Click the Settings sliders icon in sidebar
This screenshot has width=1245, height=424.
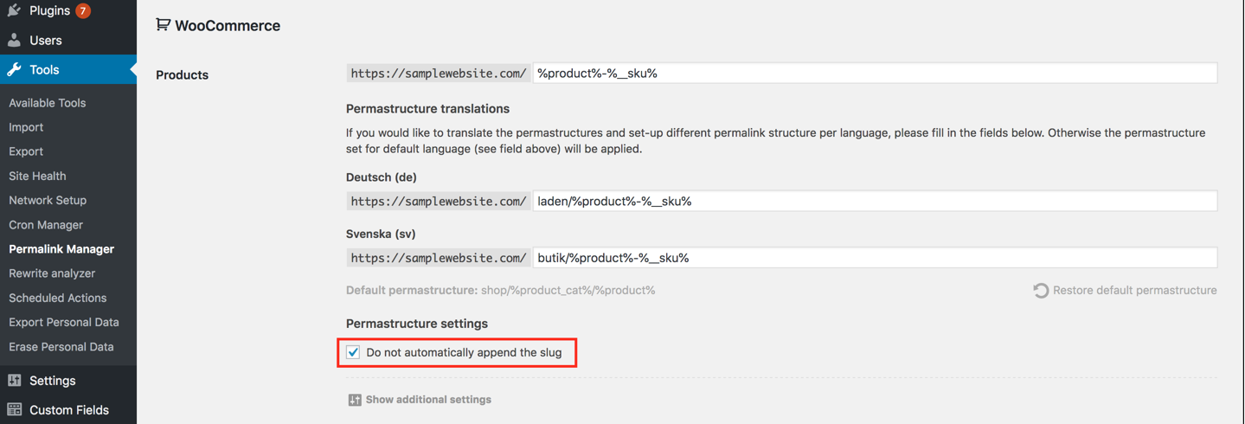[15, 381]
